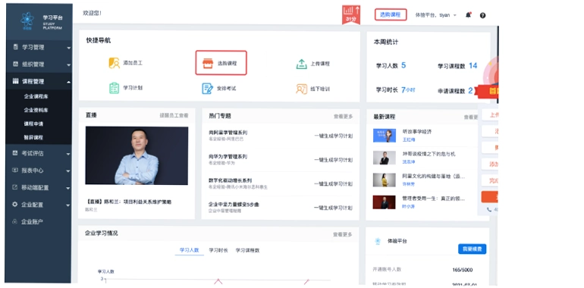Open 企业资料库 in the sidebar submenu
This screenshot has height=288, width=584.
coord(36,110)
